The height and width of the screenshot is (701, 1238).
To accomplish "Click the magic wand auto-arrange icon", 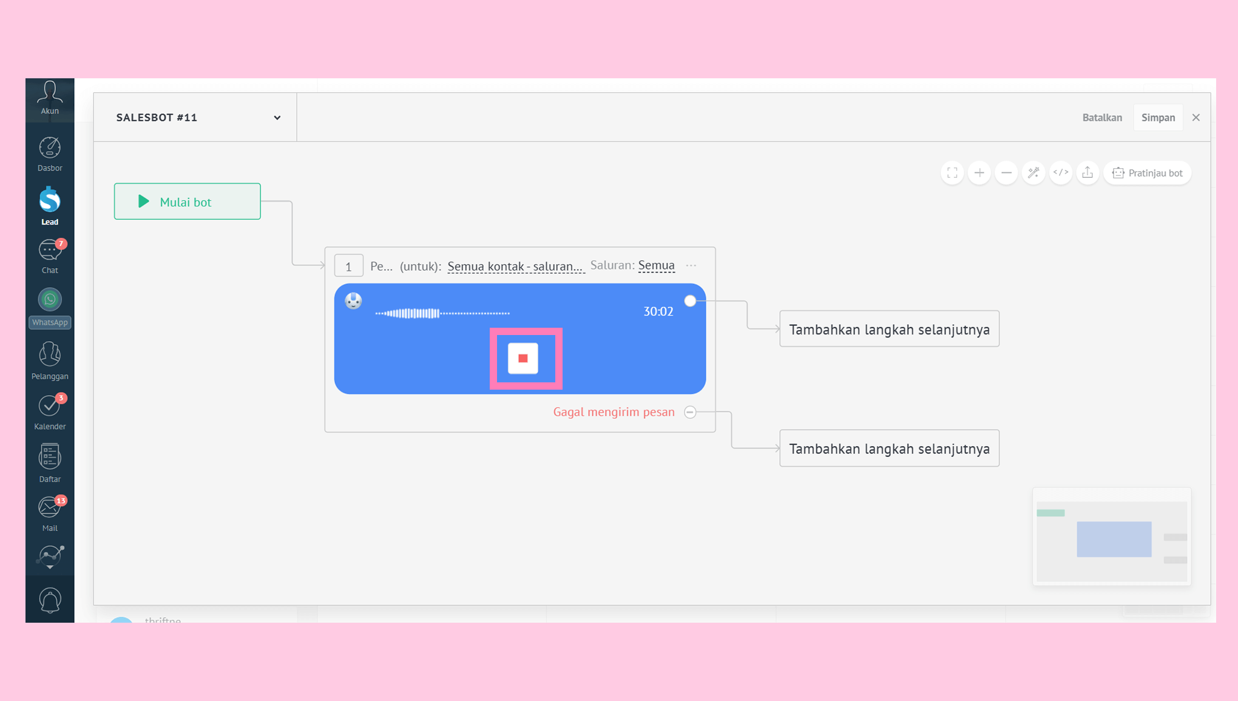I will pos(1033,173).
